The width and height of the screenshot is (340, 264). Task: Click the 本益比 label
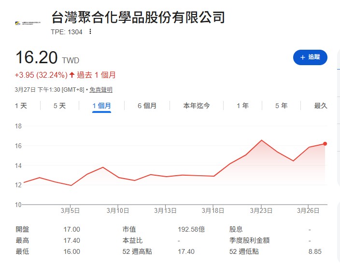click(x=132, y=240)
